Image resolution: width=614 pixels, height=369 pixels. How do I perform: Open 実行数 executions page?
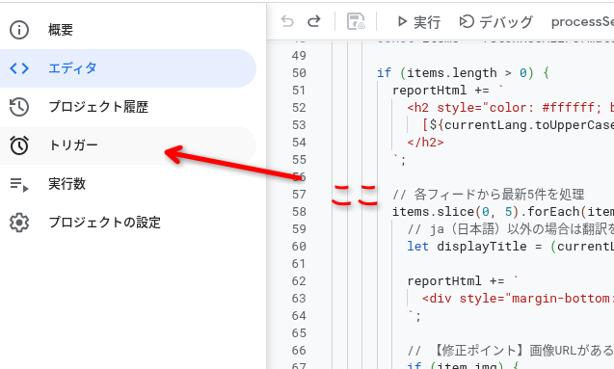click(x=127, y=183)
